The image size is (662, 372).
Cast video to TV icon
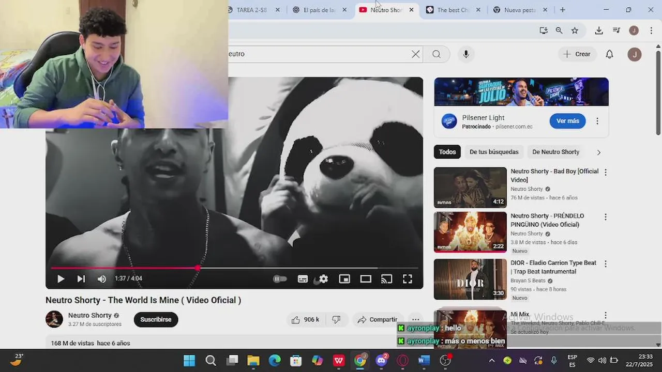[x=386, y=279]
